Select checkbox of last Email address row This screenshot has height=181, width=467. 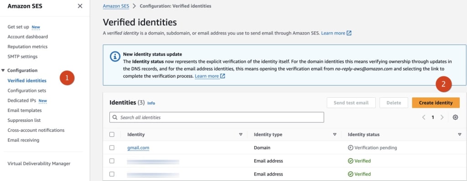(x=112, y=174)
